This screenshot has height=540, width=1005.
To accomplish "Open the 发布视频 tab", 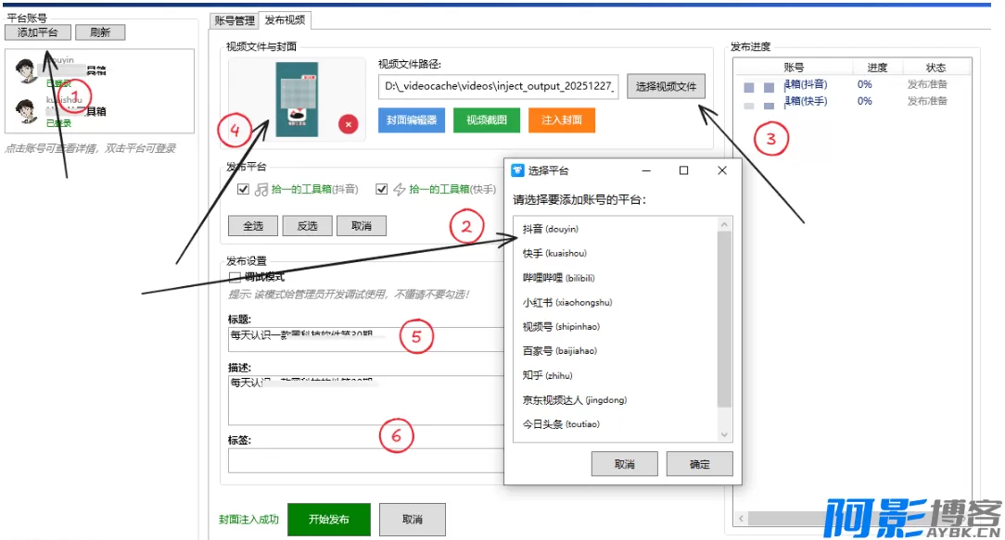I will point(284,19).
